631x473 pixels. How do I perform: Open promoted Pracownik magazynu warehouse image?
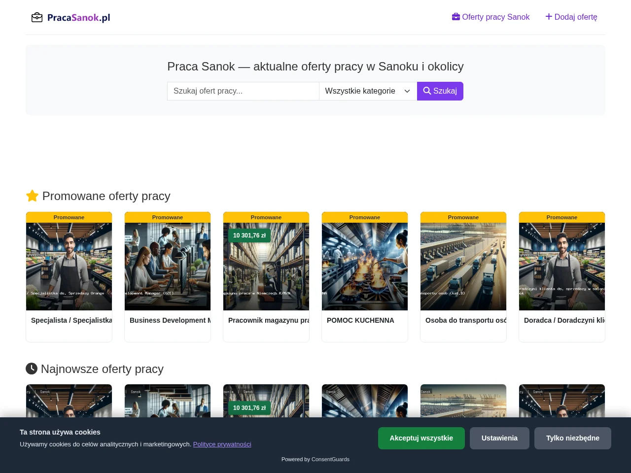(266, 267)
